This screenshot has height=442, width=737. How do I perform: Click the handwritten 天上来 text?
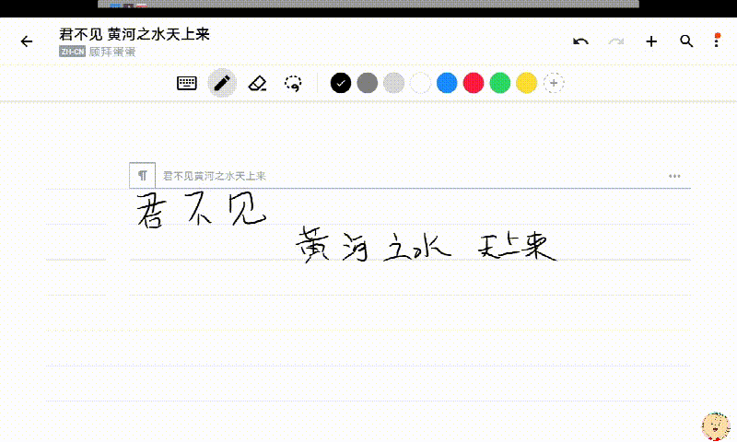click(x=517, y=247)
